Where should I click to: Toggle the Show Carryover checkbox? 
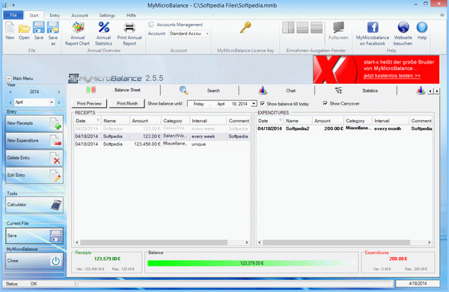[326, 103]
